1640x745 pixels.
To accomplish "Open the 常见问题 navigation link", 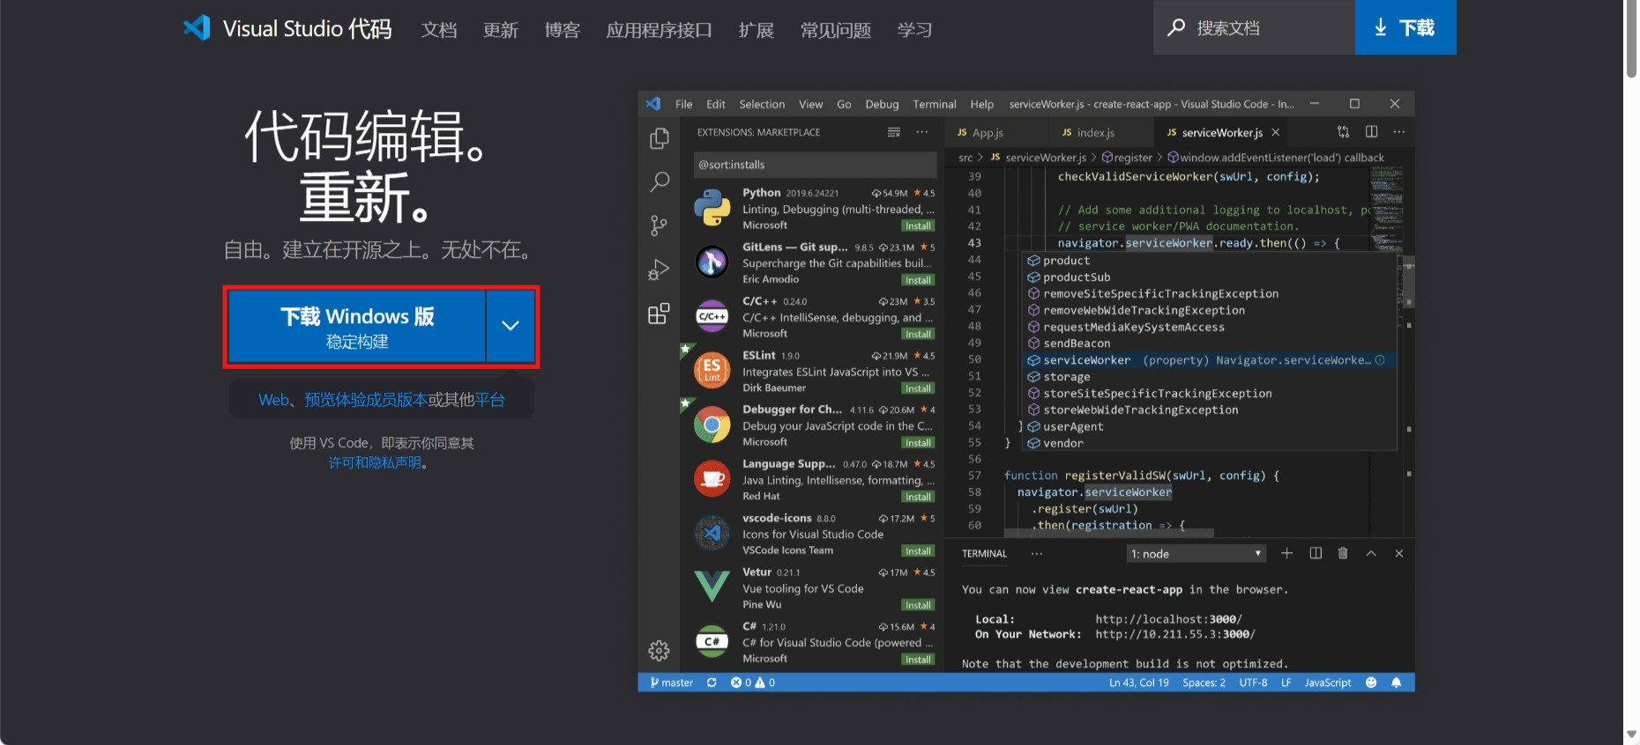I will [x=836, y=30].
